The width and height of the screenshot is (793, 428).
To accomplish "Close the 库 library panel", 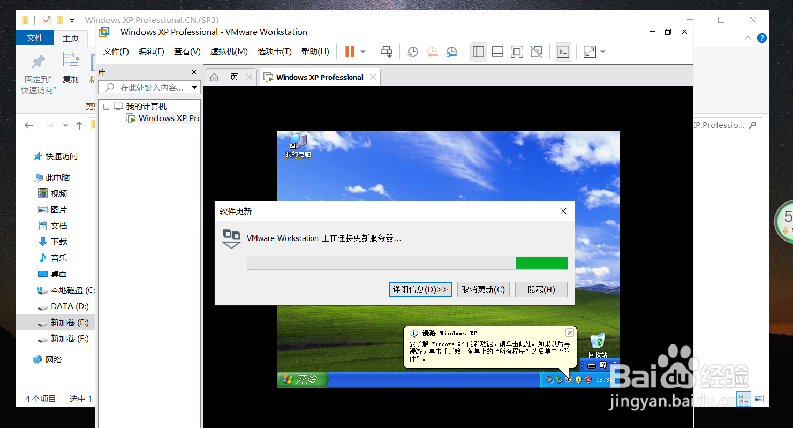I will coord(194,72).
